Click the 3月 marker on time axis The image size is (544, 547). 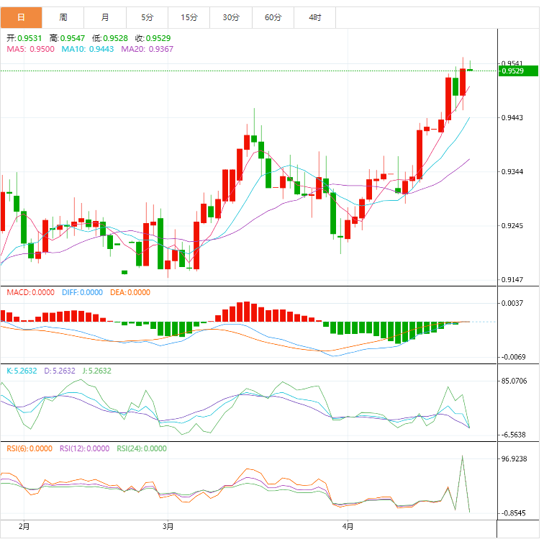168,527
